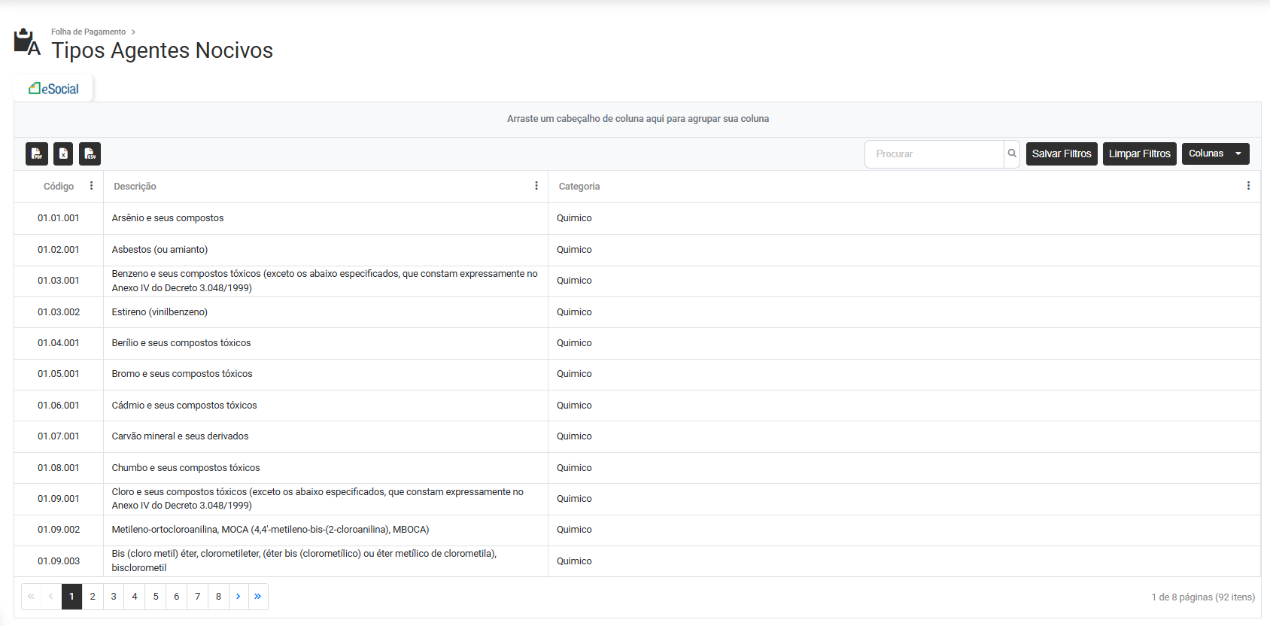Export the table as PDF

coord(37,153)
